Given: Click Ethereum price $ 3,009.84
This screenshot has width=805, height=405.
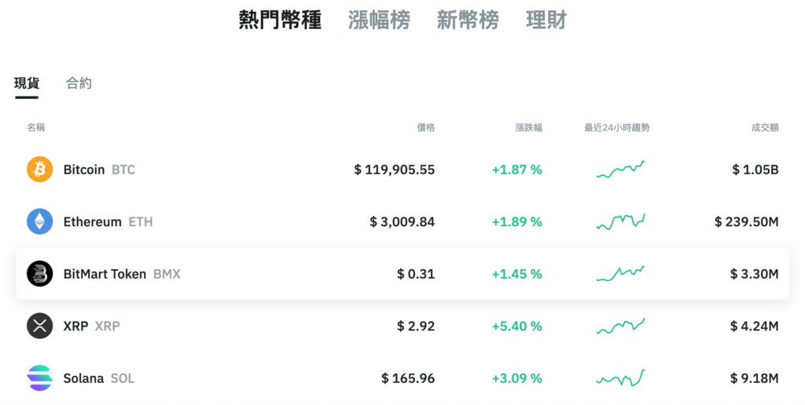Looking at the screenshot, I should click(x=402, y=222).
